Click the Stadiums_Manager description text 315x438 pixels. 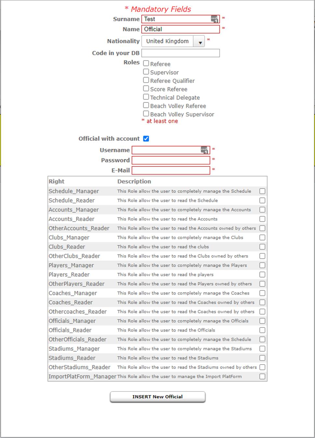184,349
